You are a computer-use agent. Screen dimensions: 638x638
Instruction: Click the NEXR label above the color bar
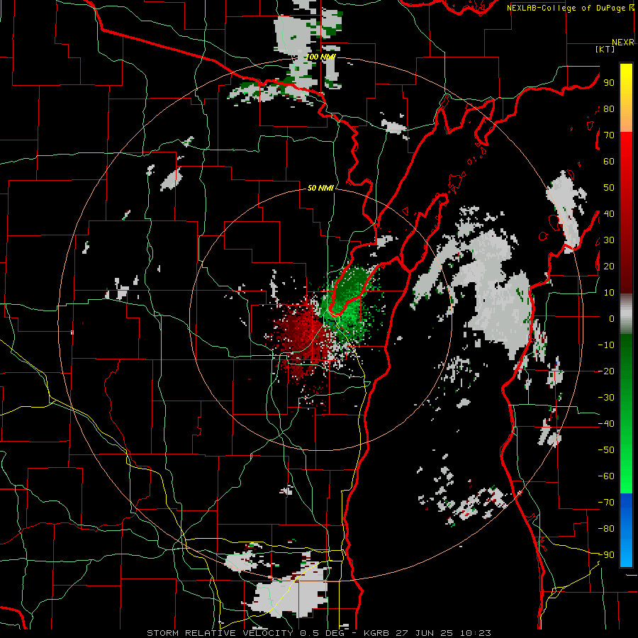tap(623, 43)
